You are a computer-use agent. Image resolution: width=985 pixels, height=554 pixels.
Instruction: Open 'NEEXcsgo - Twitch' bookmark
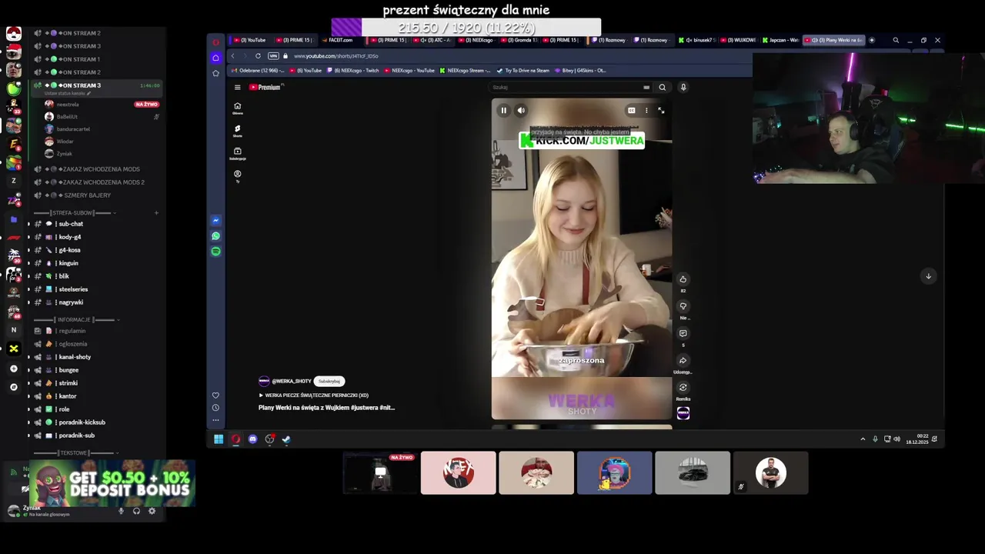(352, 70)
